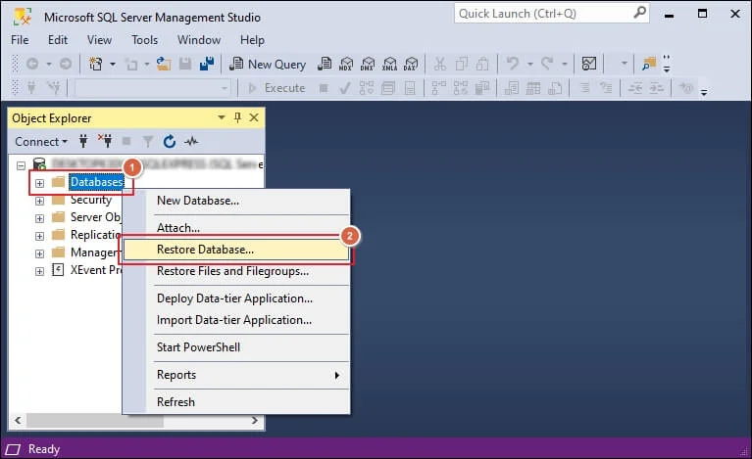Expand the Server Objects folder node
Screen dimensions: 752x459
click(x=40, y=218)
